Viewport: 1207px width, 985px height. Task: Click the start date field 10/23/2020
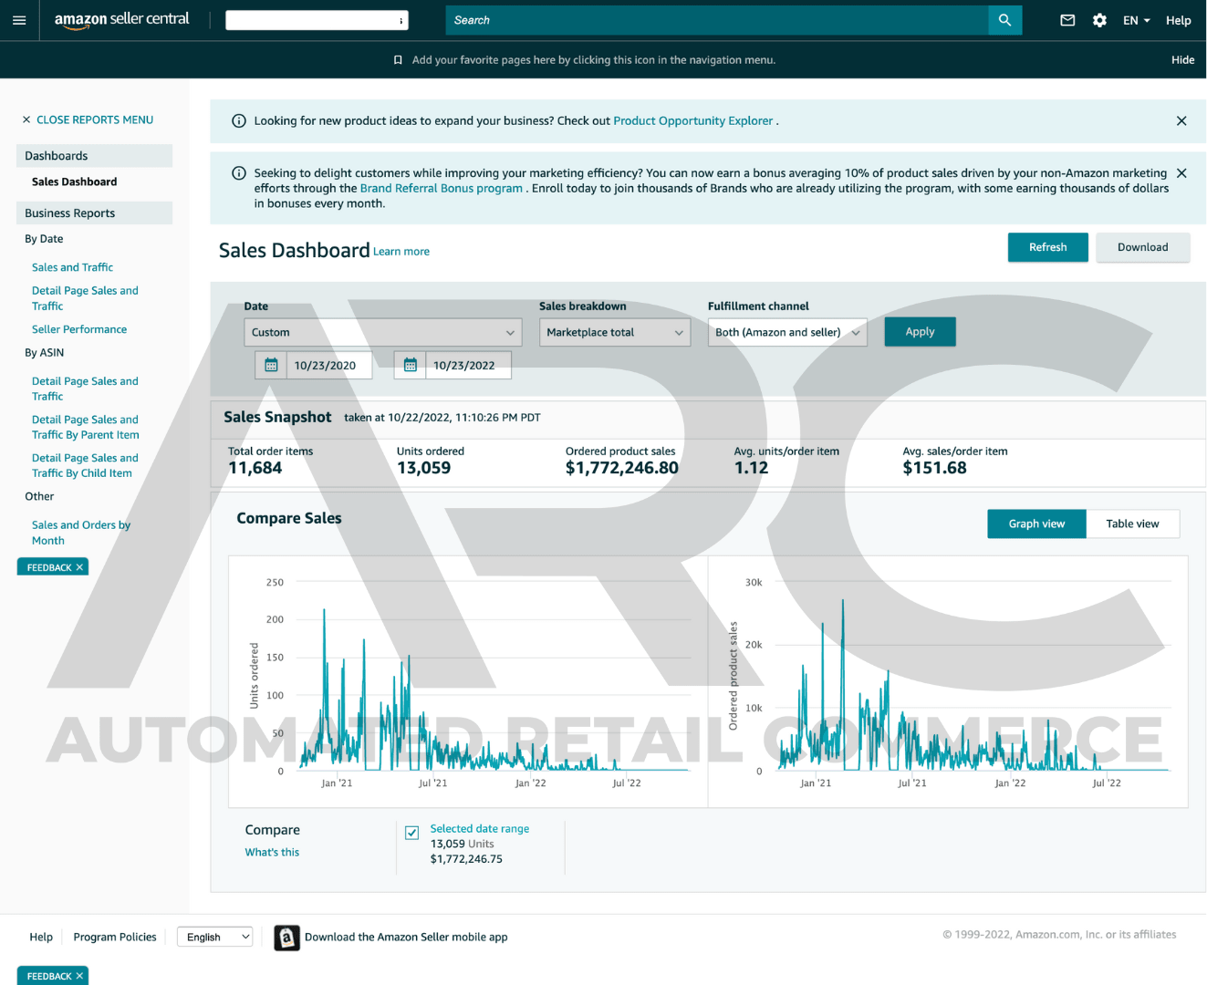coord(329,365)
